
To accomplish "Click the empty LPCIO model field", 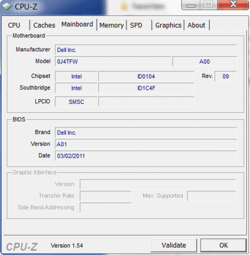I will coord(146,102).
